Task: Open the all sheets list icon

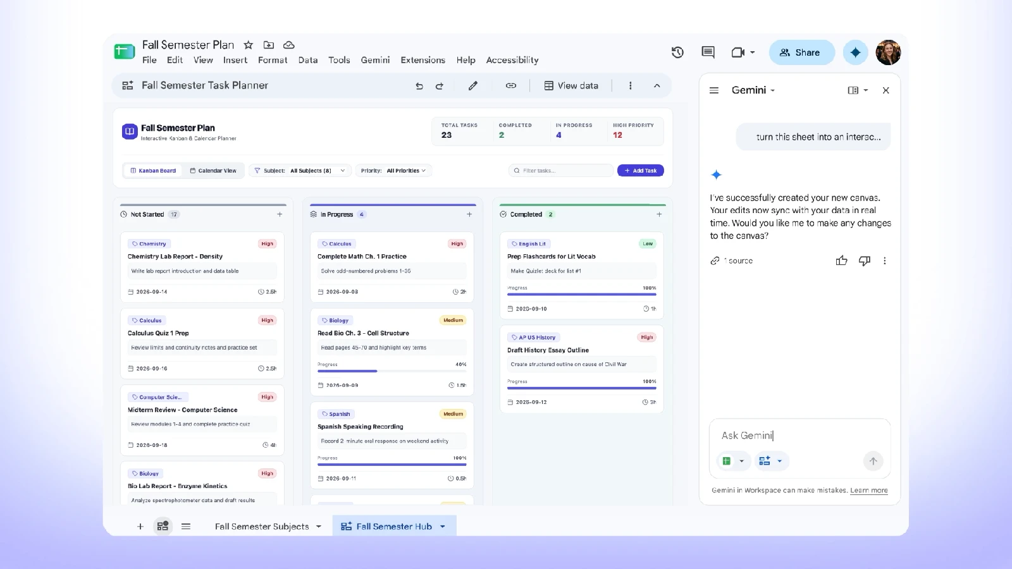Action: click(x=186, y=526)
